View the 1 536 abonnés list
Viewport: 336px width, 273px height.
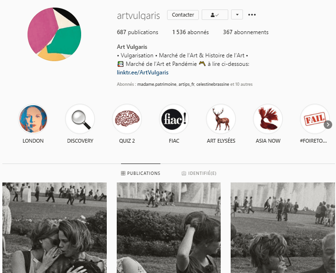pos(190,32)
